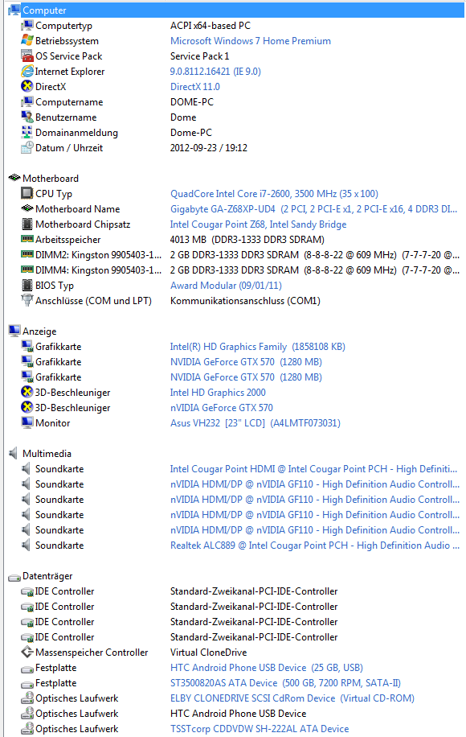The width and height of the screenshot is (466, 737).
Task: Click the Computertyp row icon
Action: tap(27, 26)
